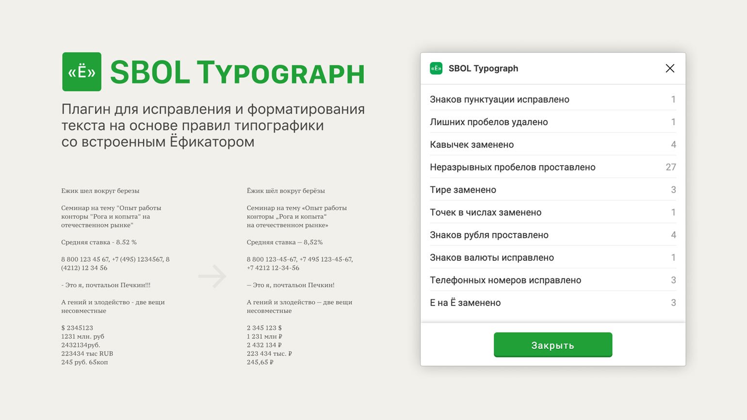Click the original line '1231 млн. руб'

click(83, 337)
